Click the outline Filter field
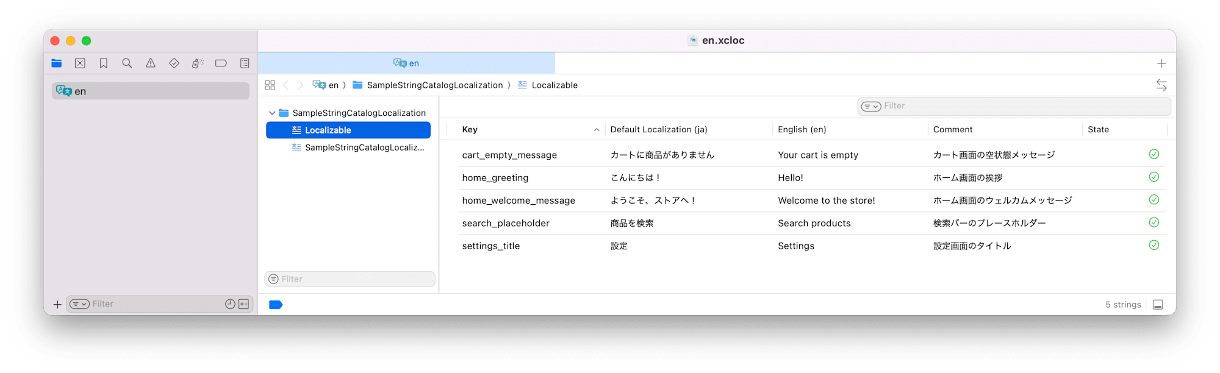Image resolution: width=1220 pixels, height=373 pixels. (350, 279)
